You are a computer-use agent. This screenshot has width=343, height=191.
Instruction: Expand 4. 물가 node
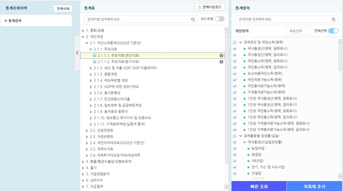(83, 168)
